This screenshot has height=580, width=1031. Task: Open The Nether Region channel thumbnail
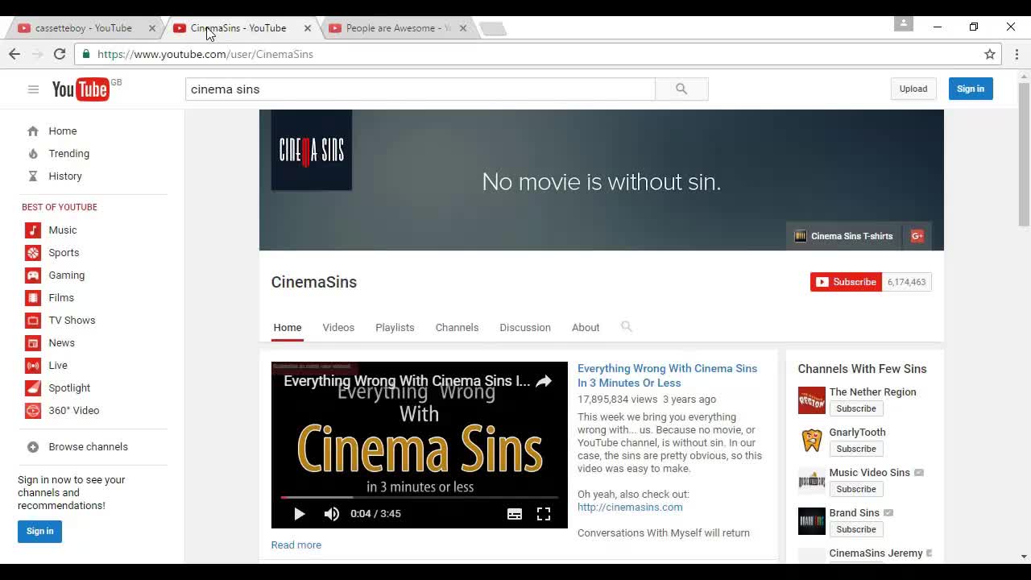click(812, 400)
